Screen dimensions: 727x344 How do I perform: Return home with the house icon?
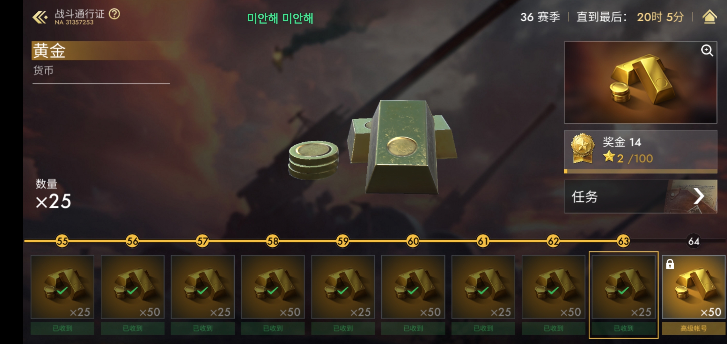pyautogui.click(x=709, y=17)
